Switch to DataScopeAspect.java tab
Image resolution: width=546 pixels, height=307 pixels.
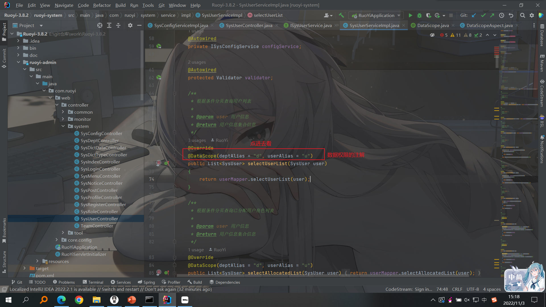489,25
